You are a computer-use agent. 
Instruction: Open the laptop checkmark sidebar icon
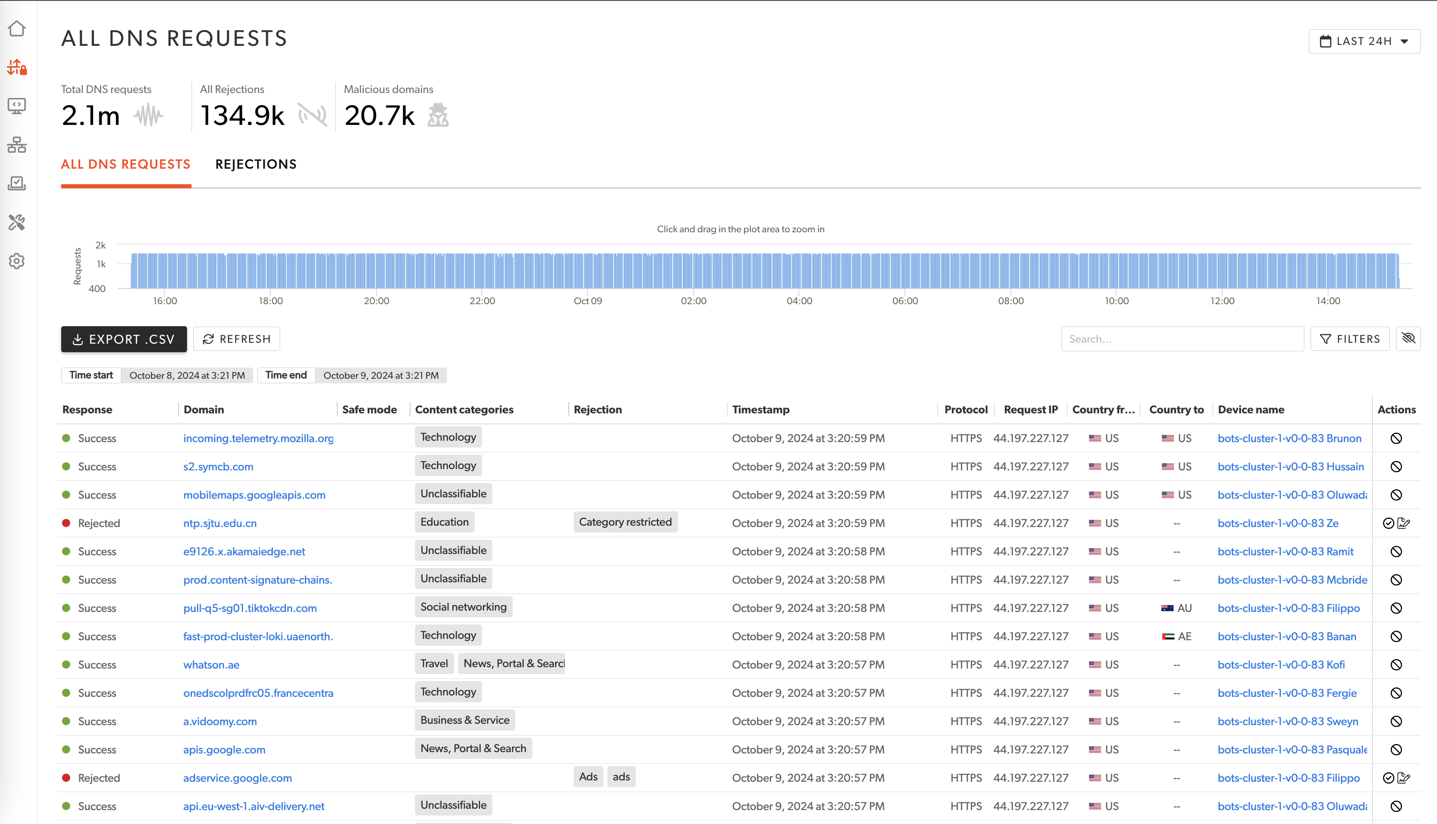click(17, 183)
